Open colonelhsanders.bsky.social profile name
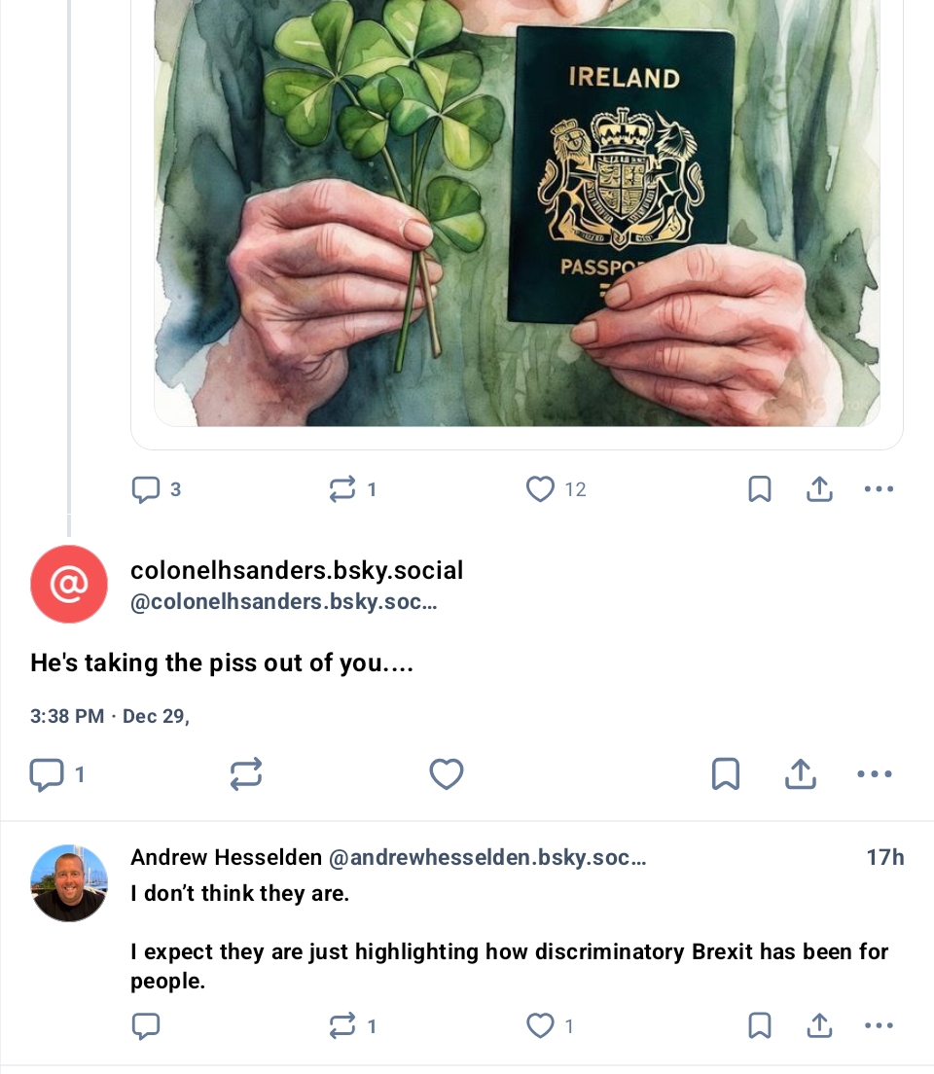Image resolution: width=934 pixels, height=1074 pixels. tap(297, 570)
